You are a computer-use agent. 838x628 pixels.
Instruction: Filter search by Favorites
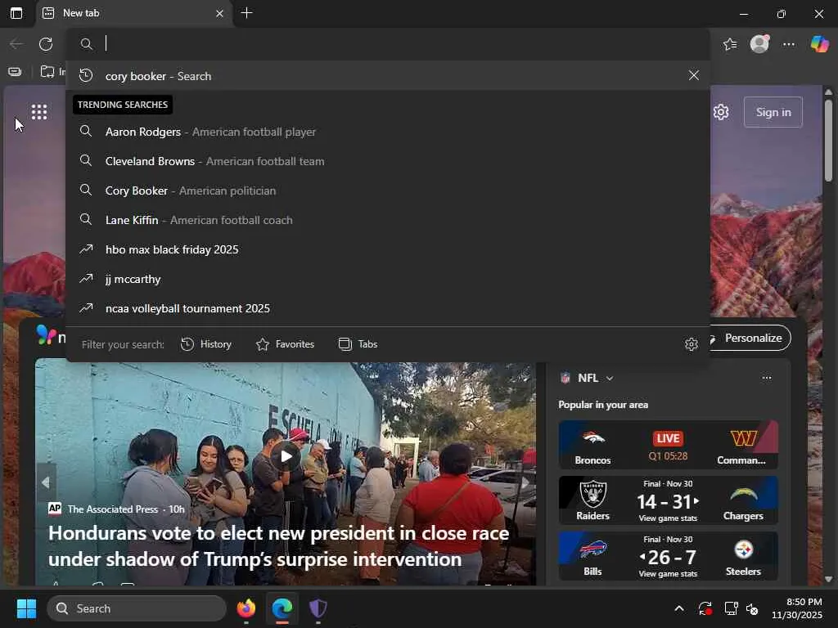[x=286, y=344]
